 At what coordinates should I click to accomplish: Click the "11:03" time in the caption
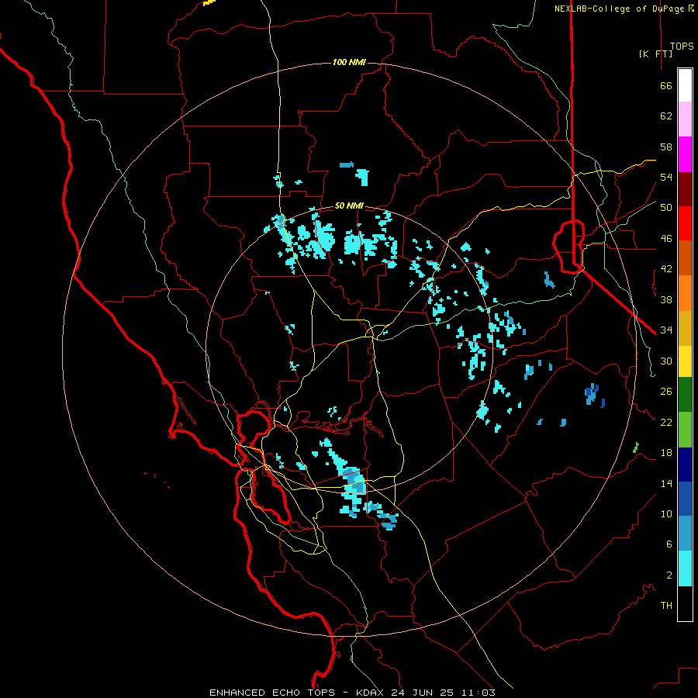click(x=477, y=693)
